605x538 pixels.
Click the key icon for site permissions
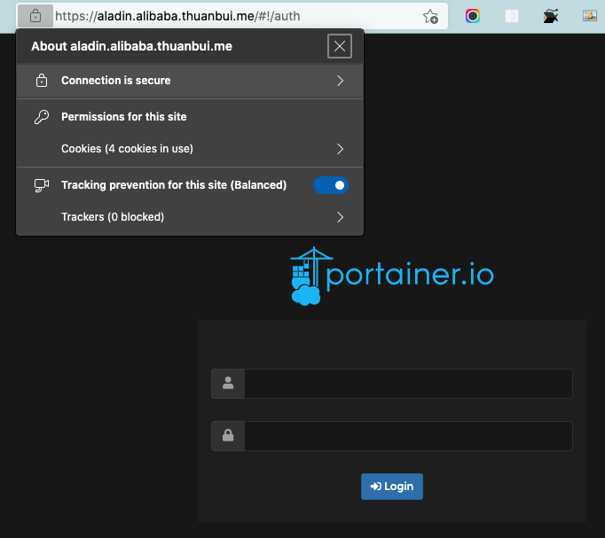click(42, 117)
